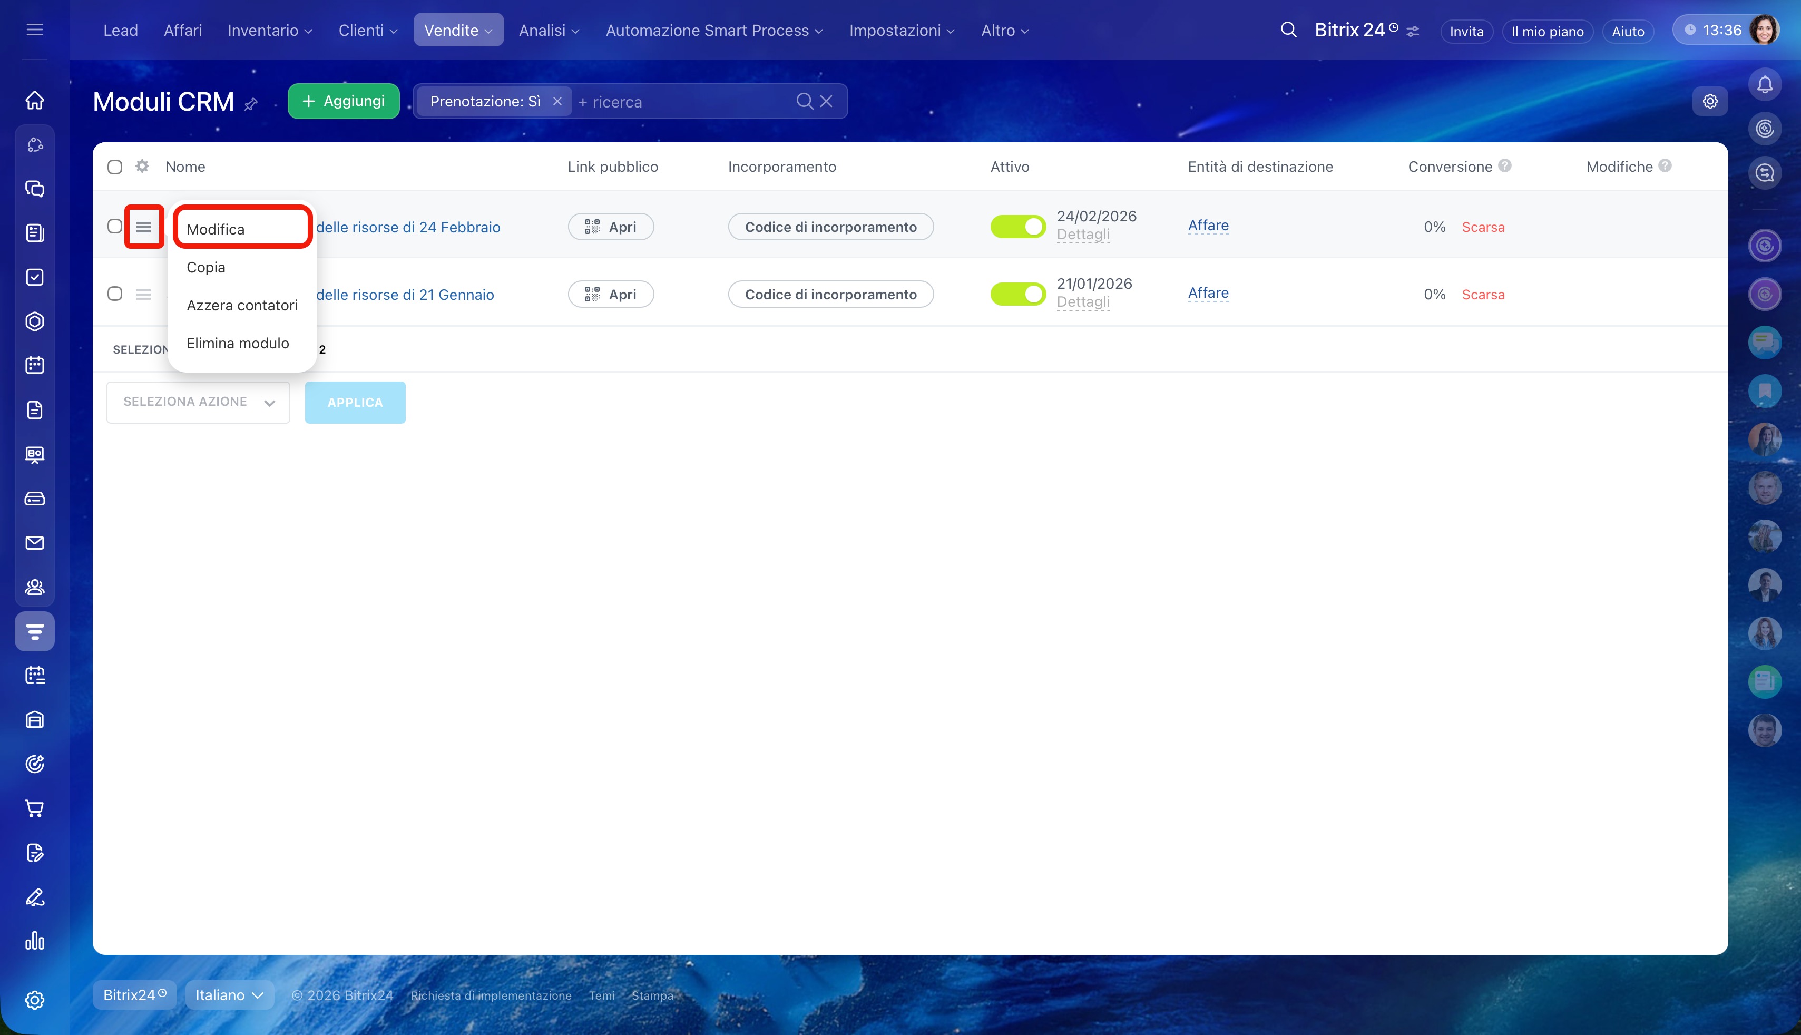Viewport: 1801px width, 1035px height.
Task: Click the gear settings icon near top right
Action: click(1709, 102)
